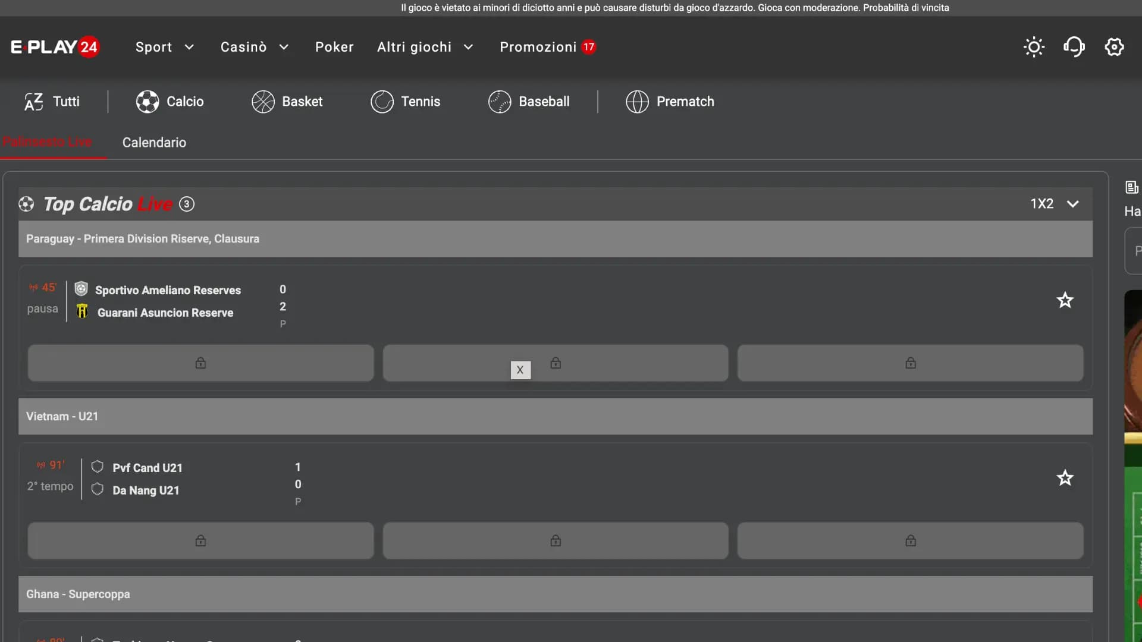Click the football/Calcio sport icon
The width and height of the screenshot is (1142, 642).
pos(148,101)
